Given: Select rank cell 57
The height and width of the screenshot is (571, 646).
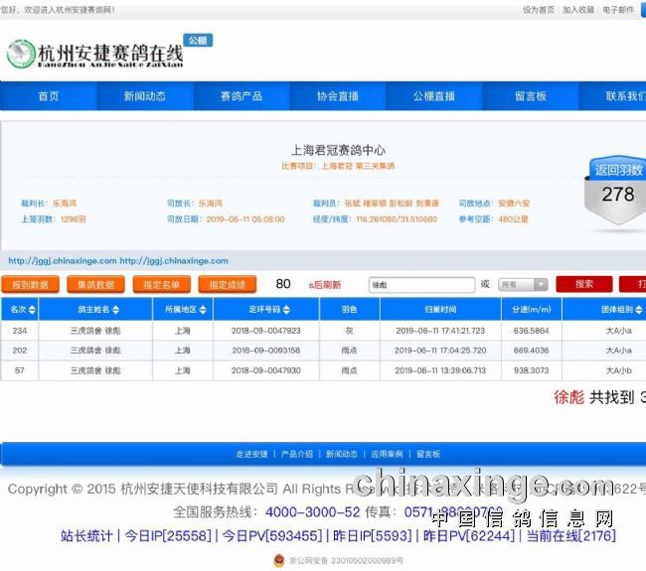Looking at the screenshot, I should 19,370.
